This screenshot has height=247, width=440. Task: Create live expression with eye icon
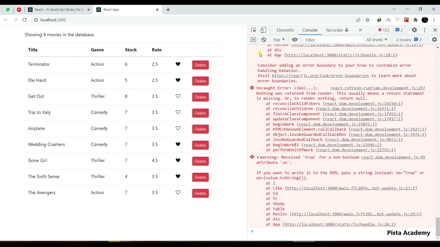295,40
